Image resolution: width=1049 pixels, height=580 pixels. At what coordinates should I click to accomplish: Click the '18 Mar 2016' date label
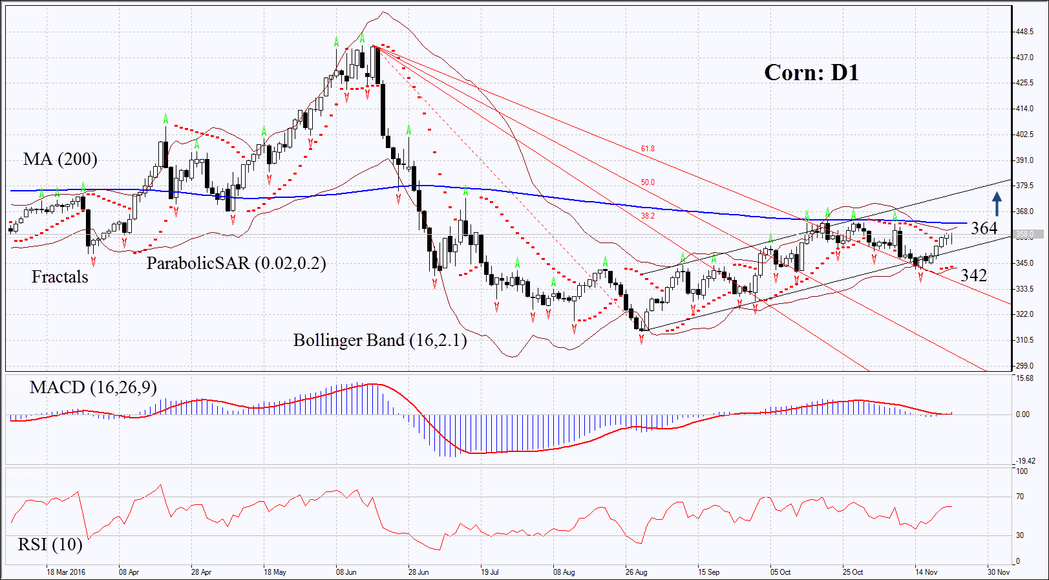(66, 572)
